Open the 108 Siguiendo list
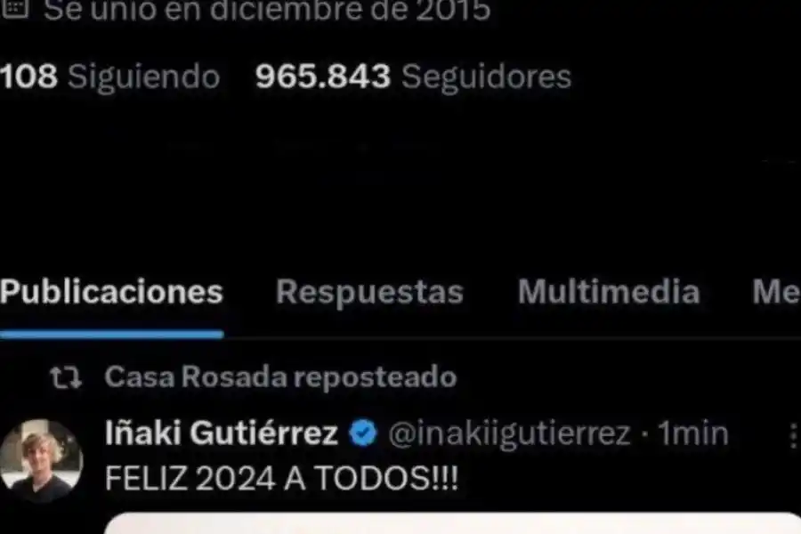The image size is (801, 534). (109, 77)
